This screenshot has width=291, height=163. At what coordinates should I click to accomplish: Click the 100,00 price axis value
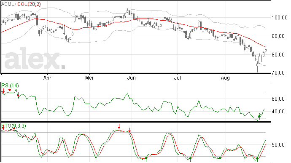[x=280, y=18]
